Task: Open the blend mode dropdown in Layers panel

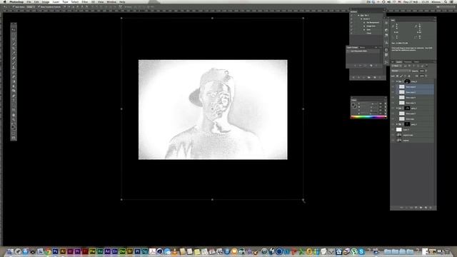Action: click(x=401, y=71)
